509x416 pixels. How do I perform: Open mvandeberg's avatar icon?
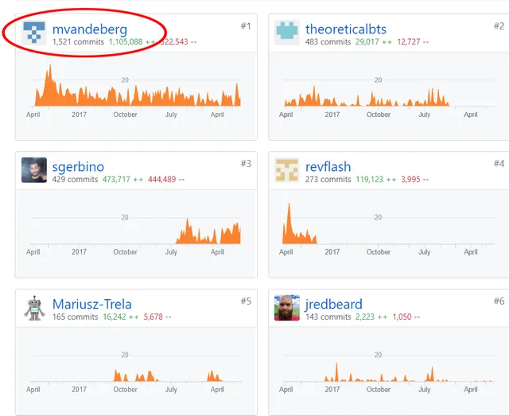click(34, 33)
